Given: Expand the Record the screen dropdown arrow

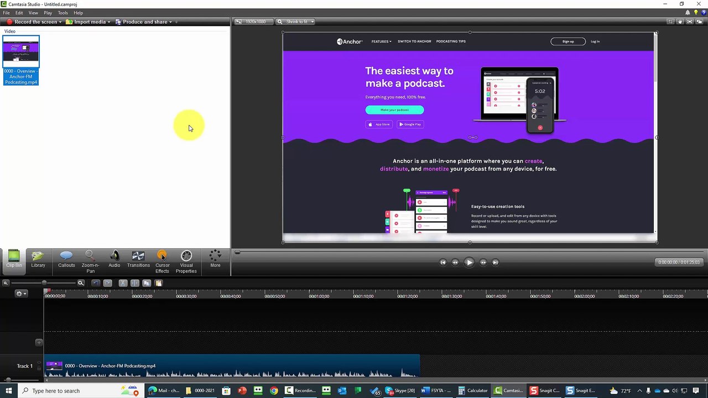Looking at the screenshot, I should tap(60, 22).
